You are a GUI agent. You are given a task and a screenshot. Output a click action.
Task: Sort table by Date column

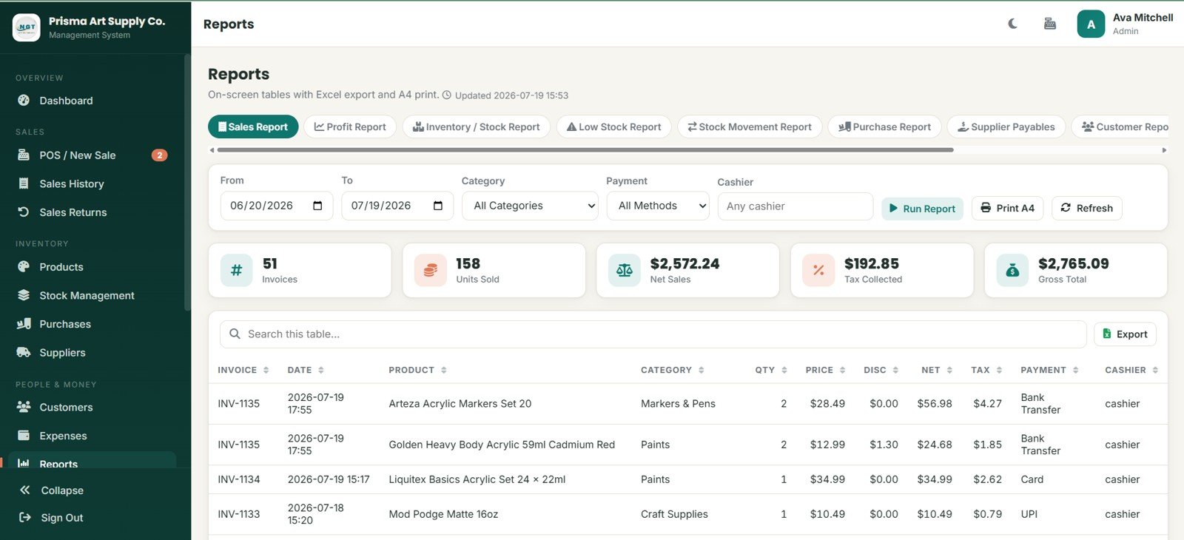tap(306, 370)
